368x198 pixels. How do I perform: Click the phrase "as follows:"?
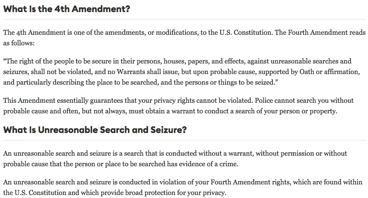point(19,43)
